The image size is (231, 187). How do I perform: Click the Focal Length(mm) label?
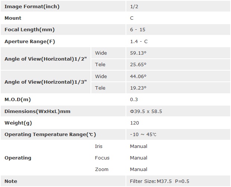(x=29, y=30)
